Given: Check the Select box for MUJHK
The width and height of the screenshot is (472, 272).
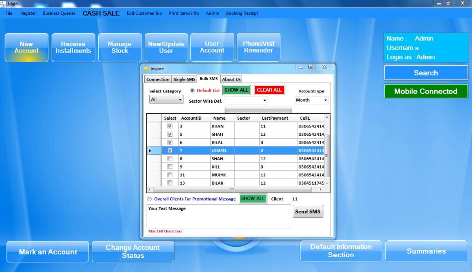Looking at the screenshot, I should 170,175.
